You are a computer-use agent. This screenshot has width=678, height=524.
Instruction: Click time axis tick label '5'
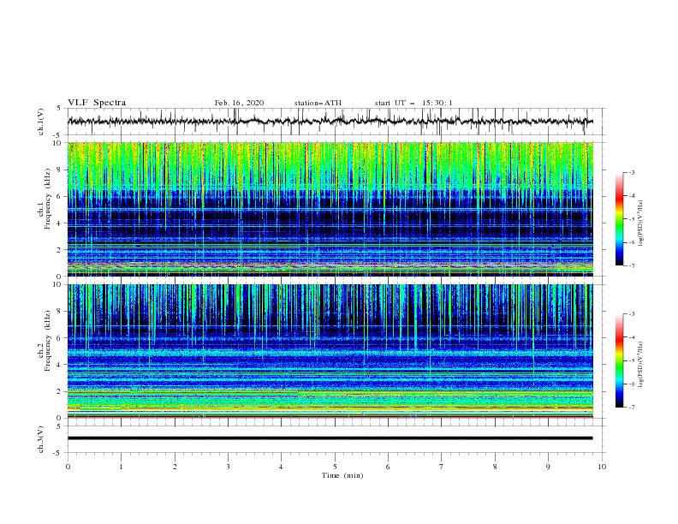click(335, 467)
